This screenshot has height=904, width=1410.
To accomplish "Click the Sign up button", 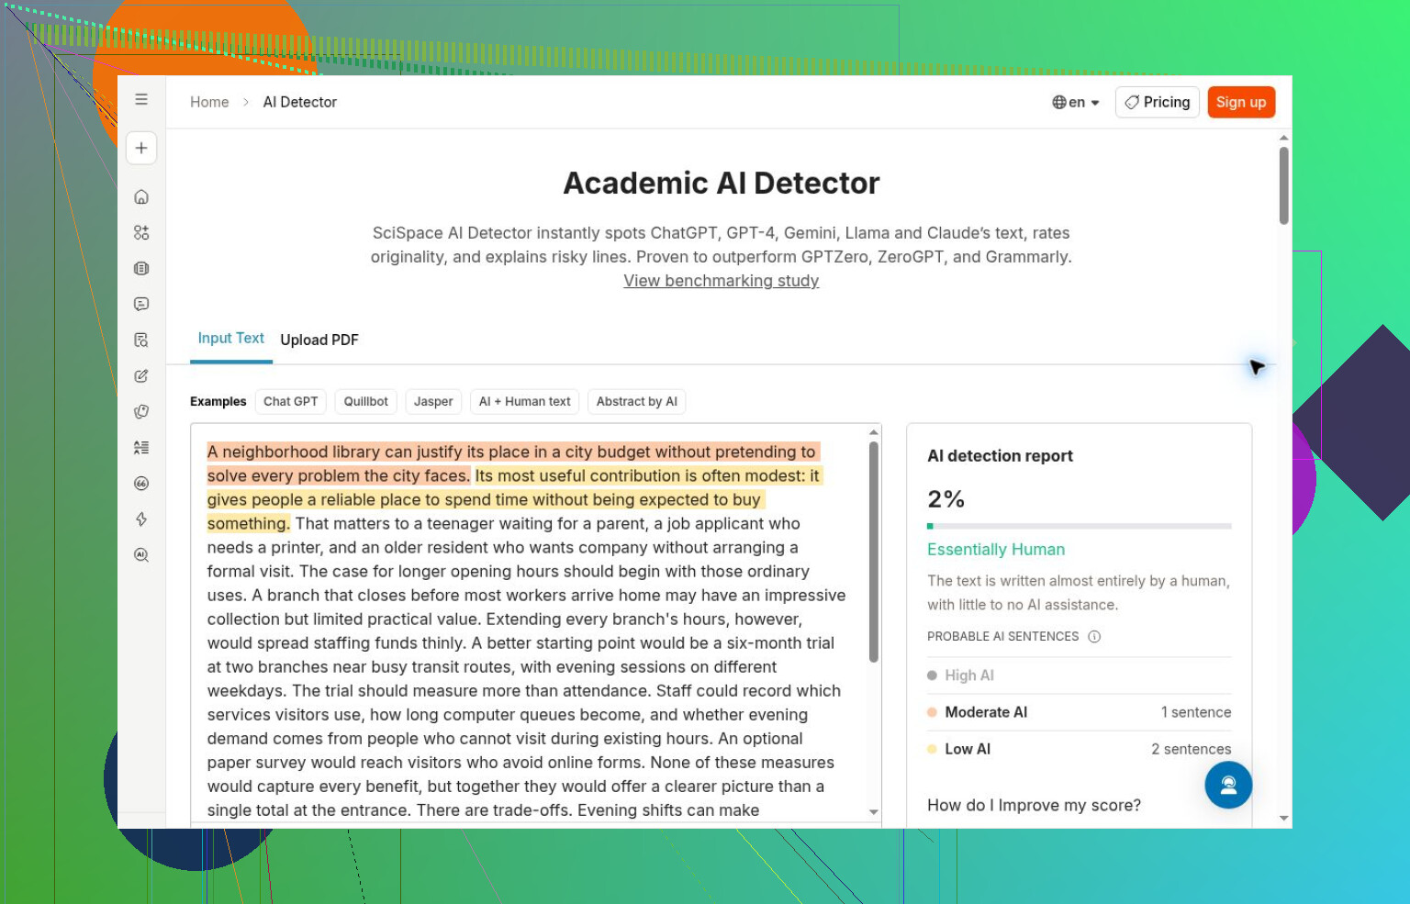I will (x=1241, y=103).
